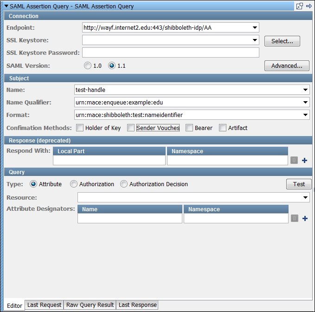315x312 pixels.
Task: Open the Endpoint dropdown list
Action: [x=255, y=27]
